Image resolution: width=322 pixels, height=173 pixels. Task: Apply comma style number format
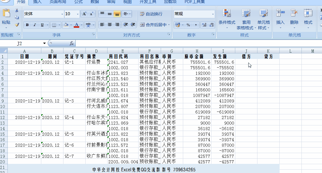coord(196,25)
